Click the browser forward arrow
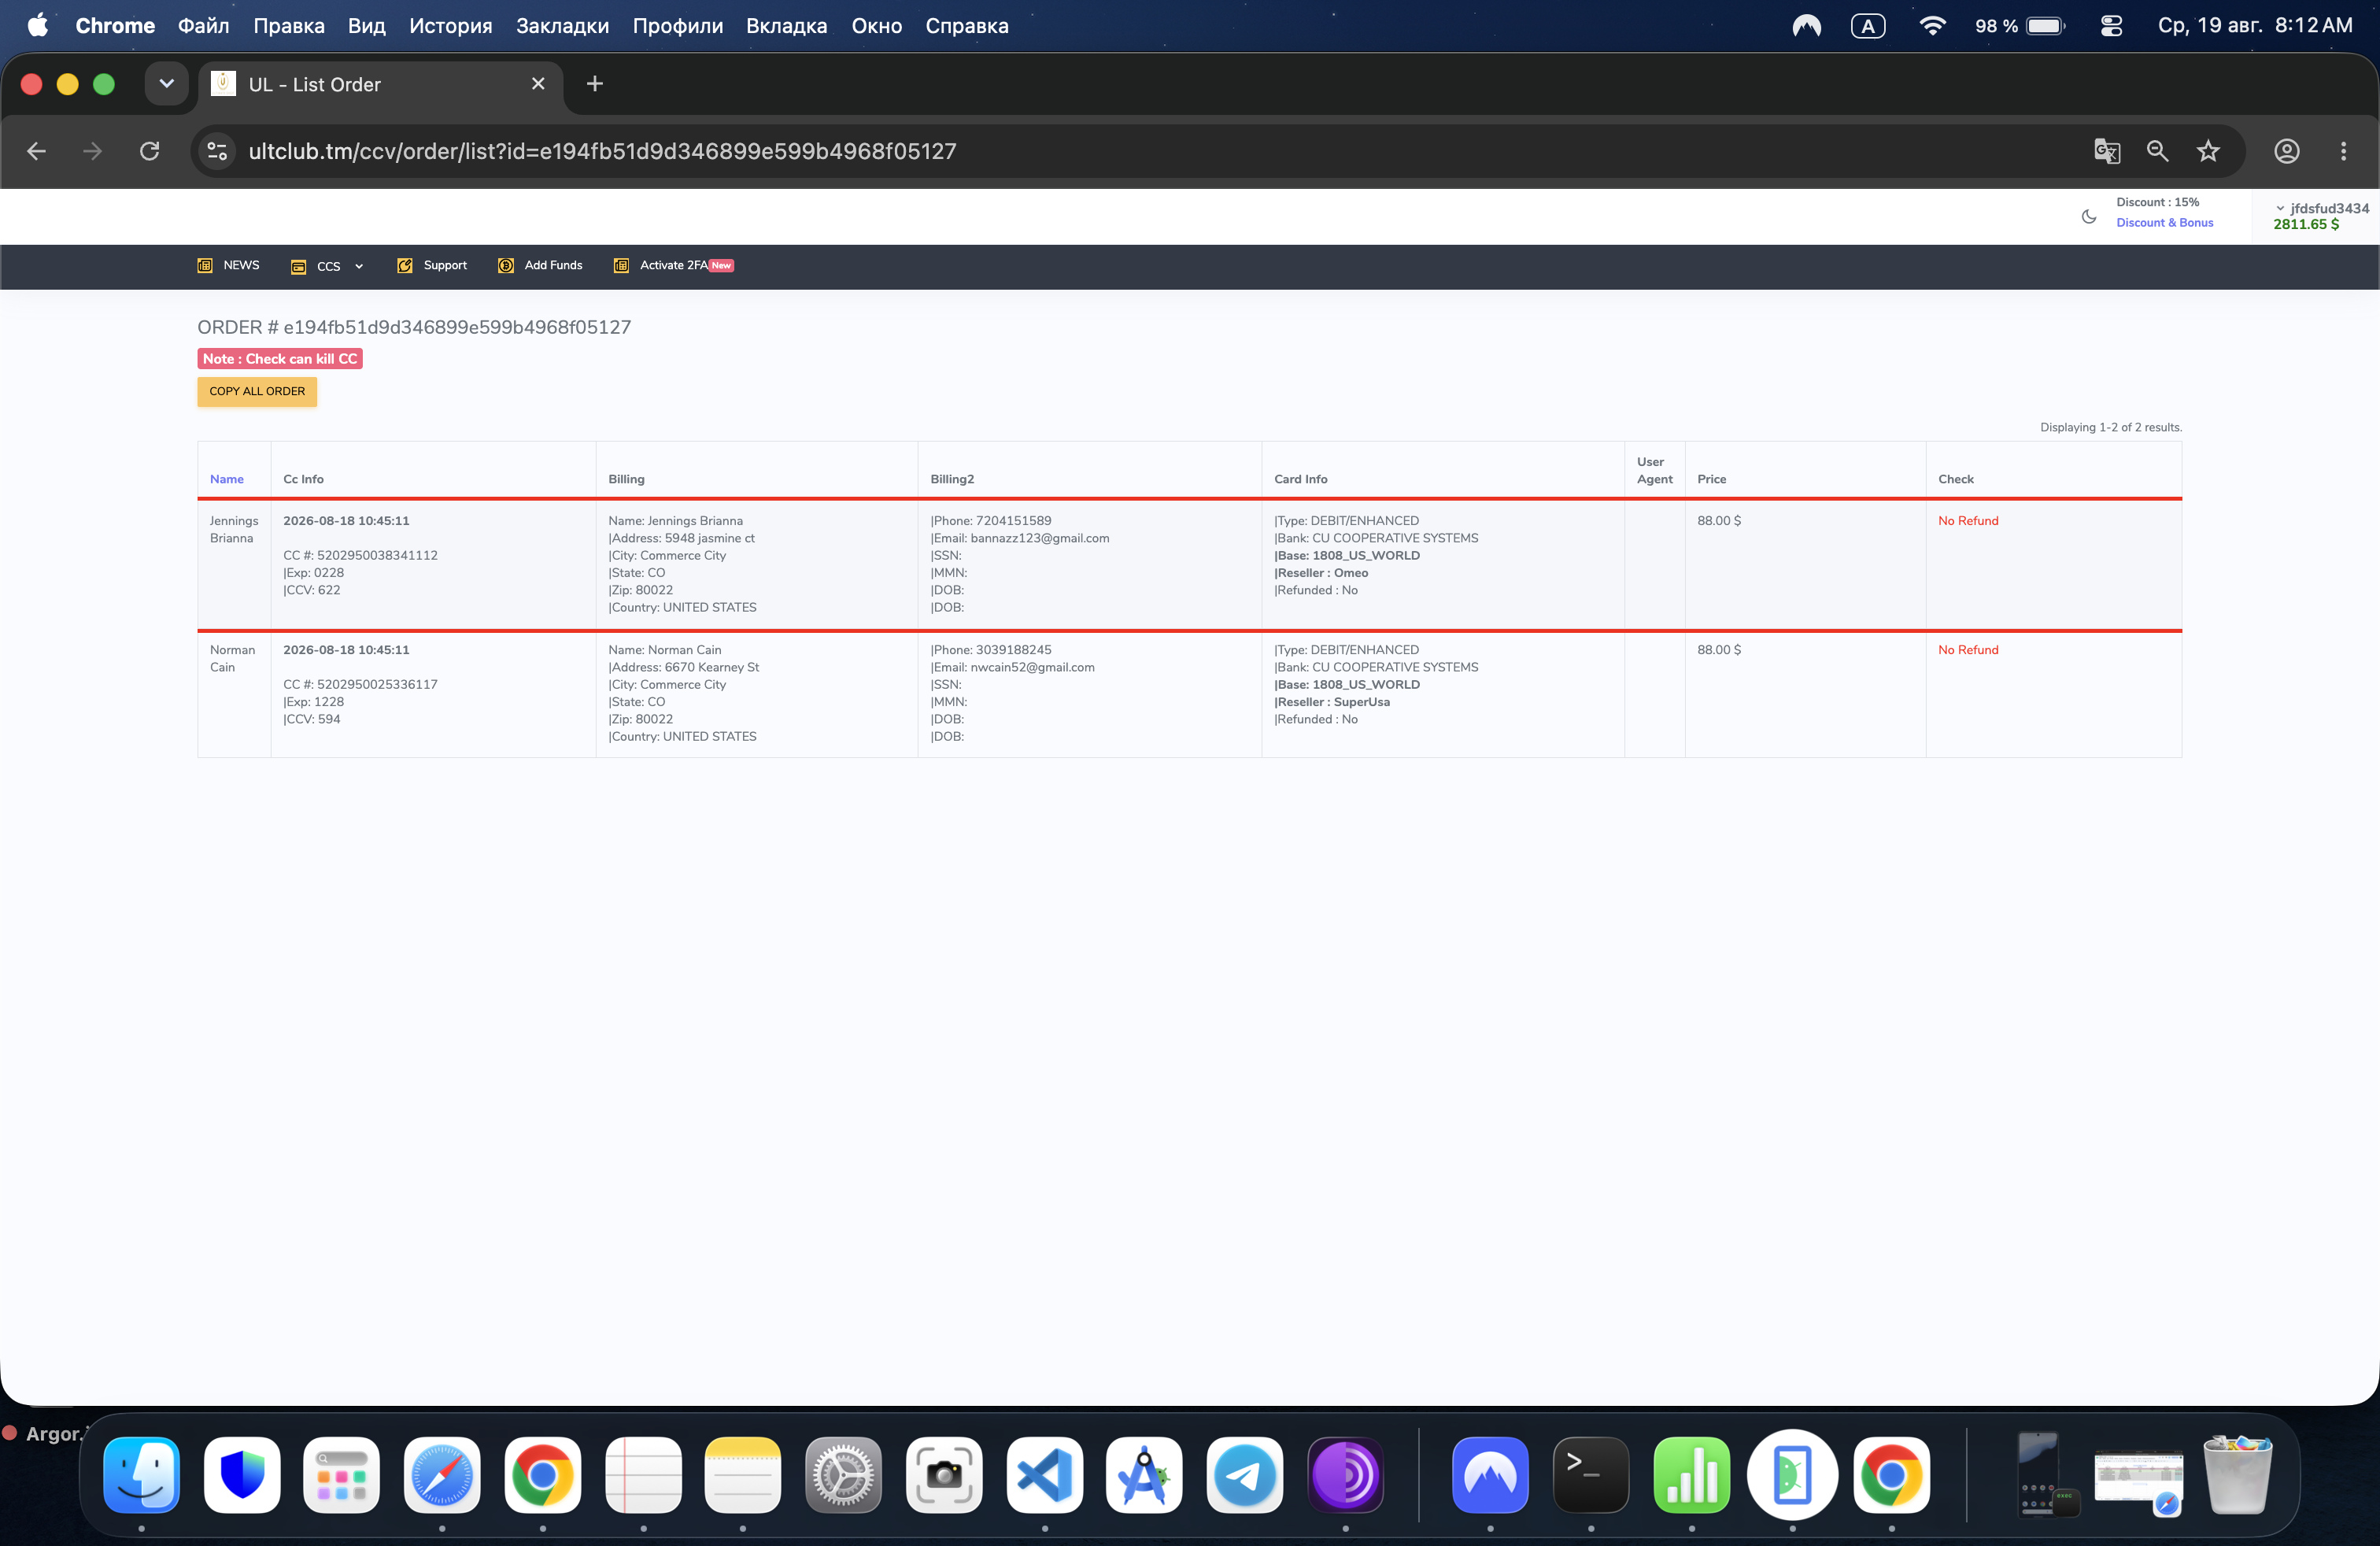The width and height of the screenshot is (2380, 1546). [93, 151]
